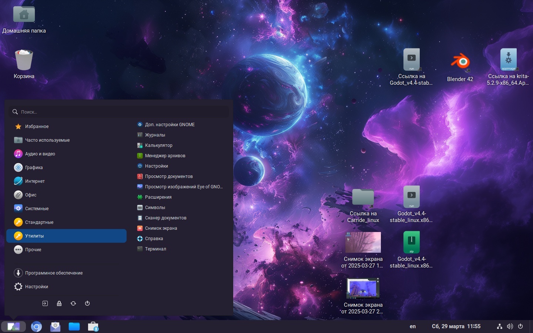Click the log out icon in the menu footer
The height and width of the screenshot is (333, 533).
tap(45, 303)
